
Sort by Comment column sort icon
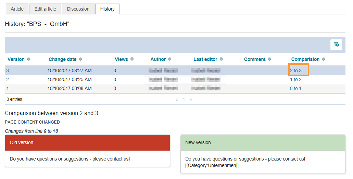[x=269, y=59]
